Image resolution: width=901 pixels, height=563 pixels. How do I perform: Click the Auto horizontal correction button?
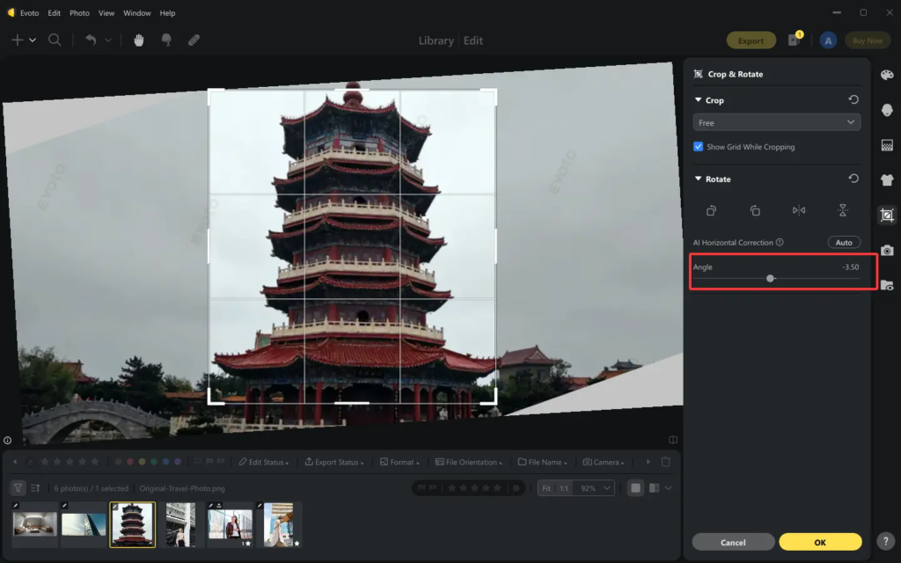click(844, 242)
